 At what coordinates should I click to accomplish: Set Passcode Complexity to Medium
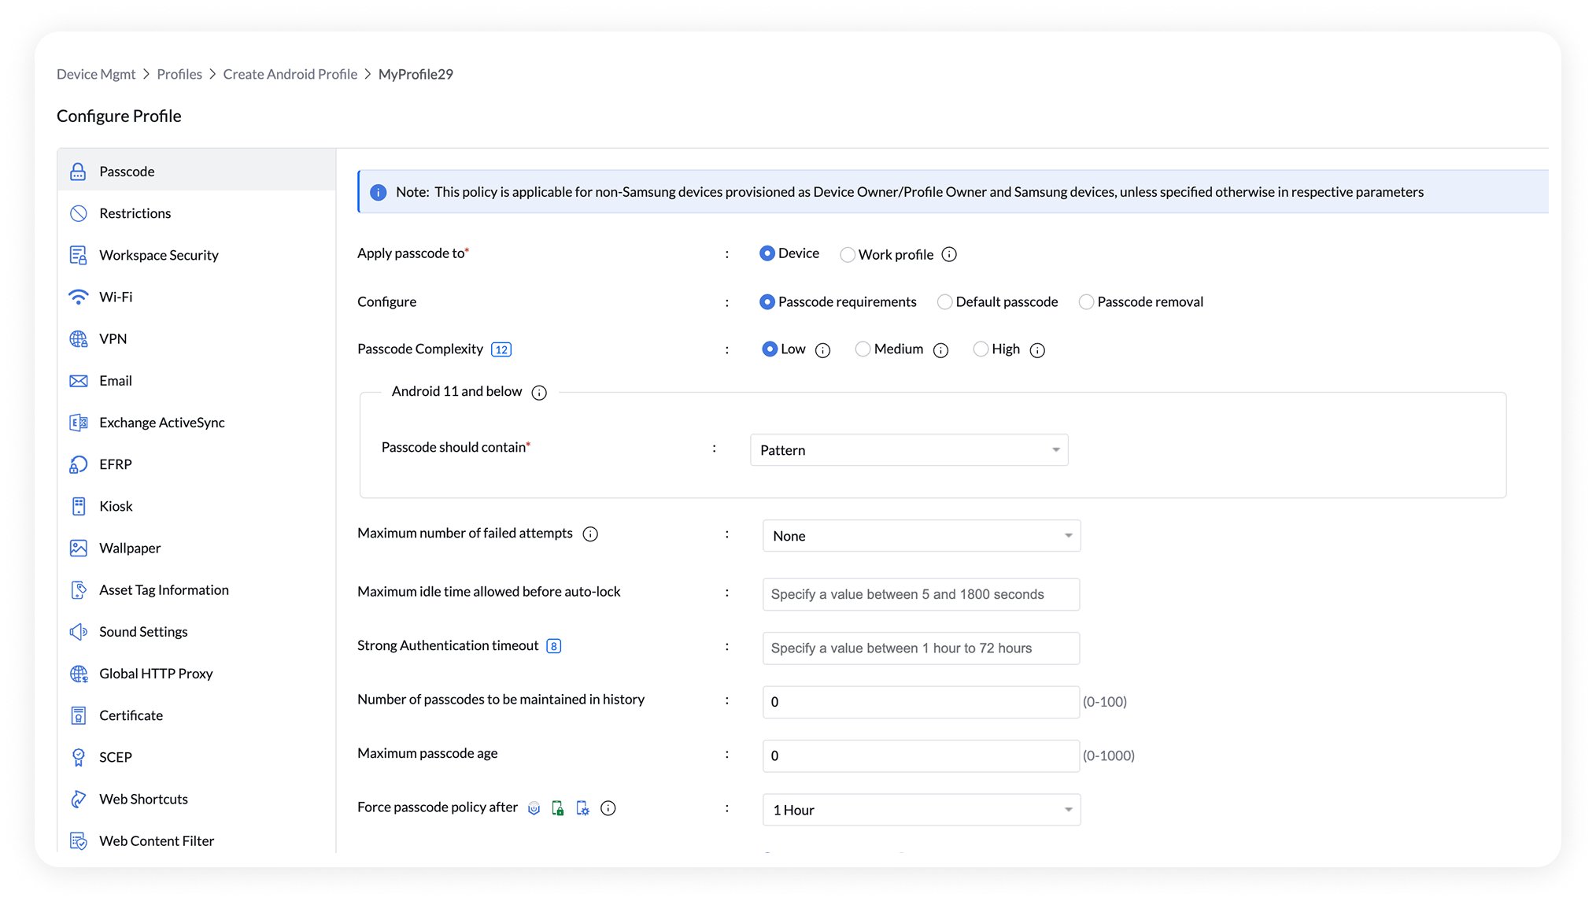(x=863, y=349)
